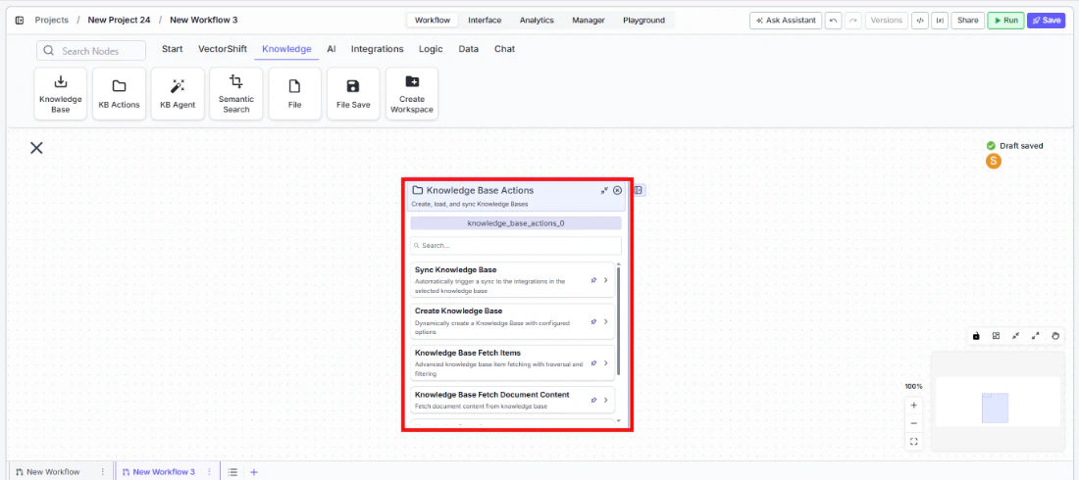
Task: Open the AI node category
Action: click(331, 49)
